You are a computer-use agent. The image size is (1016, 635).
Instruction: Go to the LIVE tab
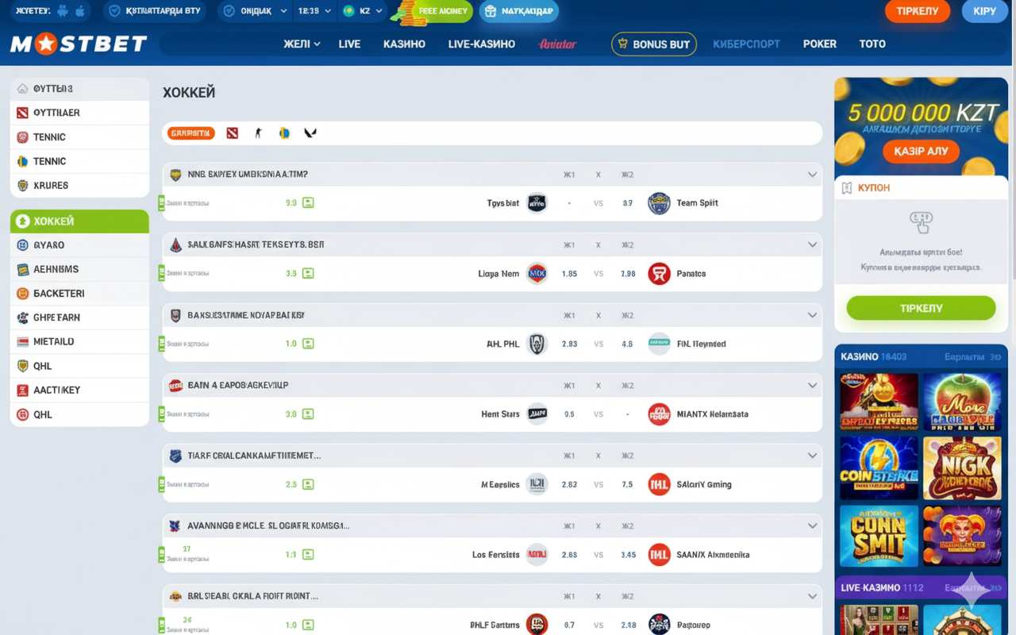pos(349,44)
